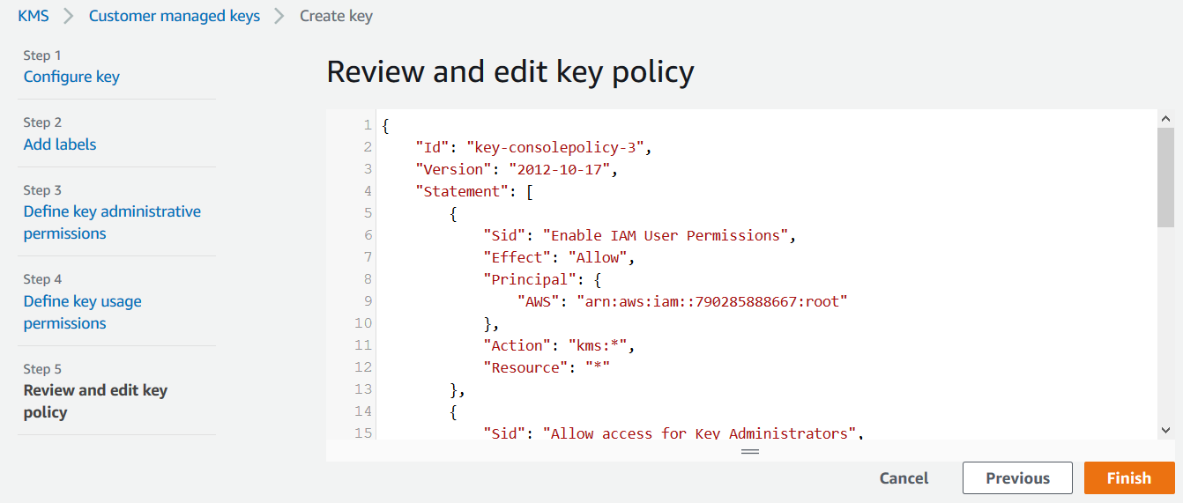Click the editor resize handle below the policy
Screen dimensions: 1183x503
[x=750, y=451]
